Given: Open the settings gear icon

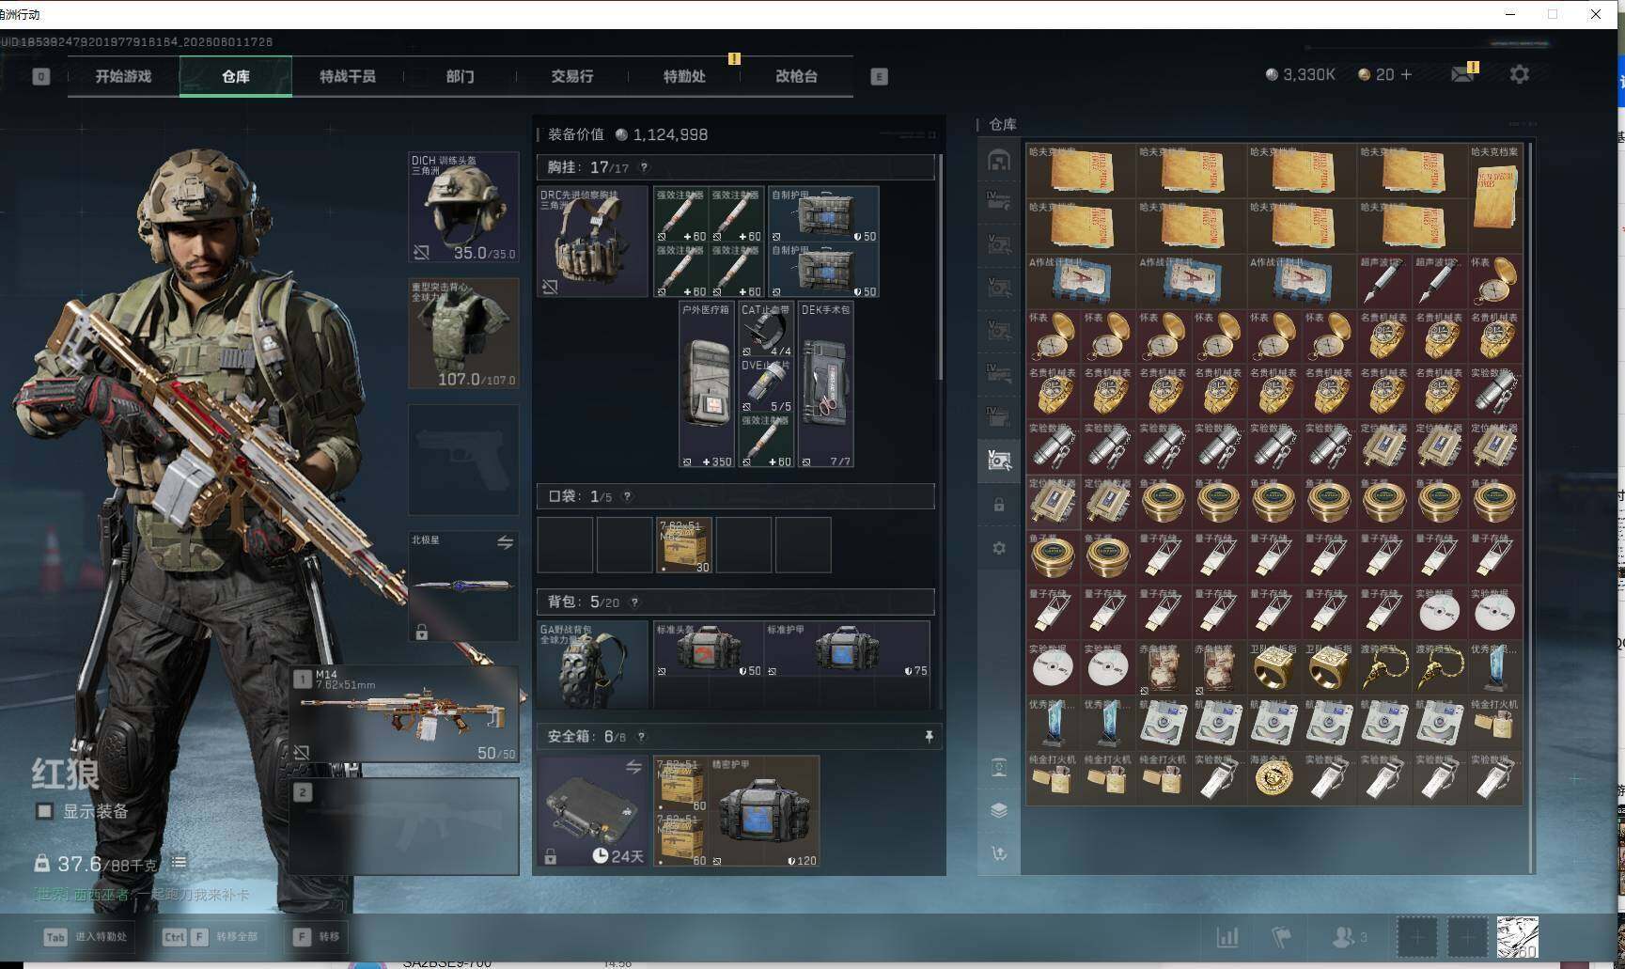Looking at the screenshot, I should pos(1519,74).
